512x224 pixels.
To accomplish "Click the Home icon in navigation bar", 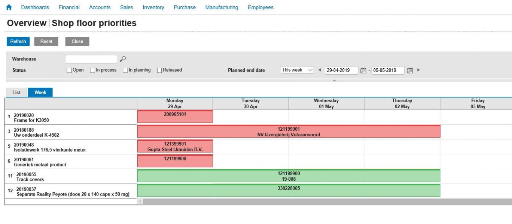I will 9,7.
